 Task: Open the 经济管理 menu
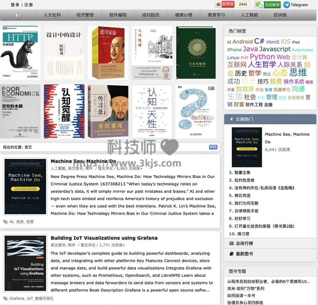pyautogui.click(x=85, y=15)
